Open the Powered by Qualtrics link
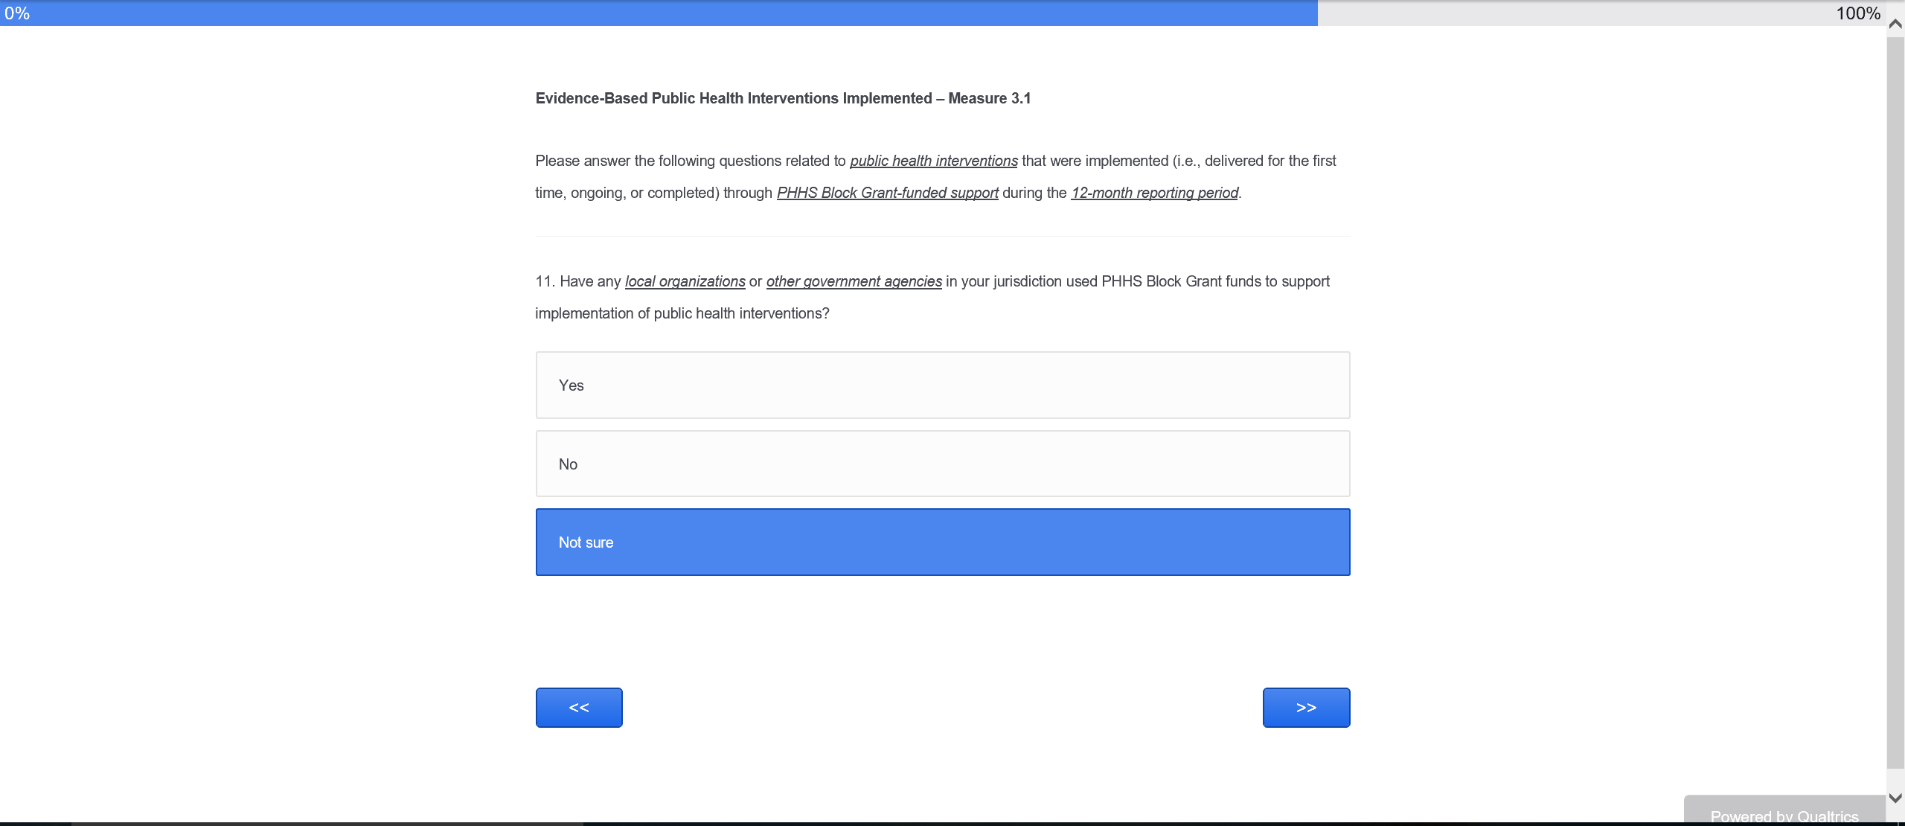The height and width of the screenshot is (826, 1905). (1784, 816)
